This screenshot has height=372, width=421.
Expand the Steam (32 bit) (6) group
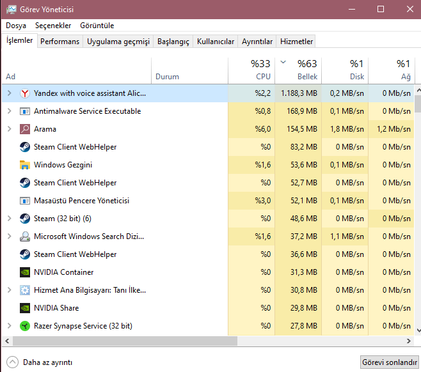10,219
